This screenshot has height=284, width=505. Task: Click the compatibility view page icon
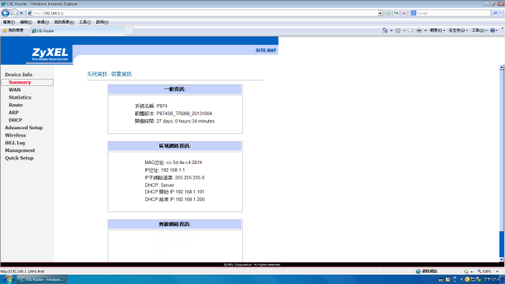click(x=387, y=13)
